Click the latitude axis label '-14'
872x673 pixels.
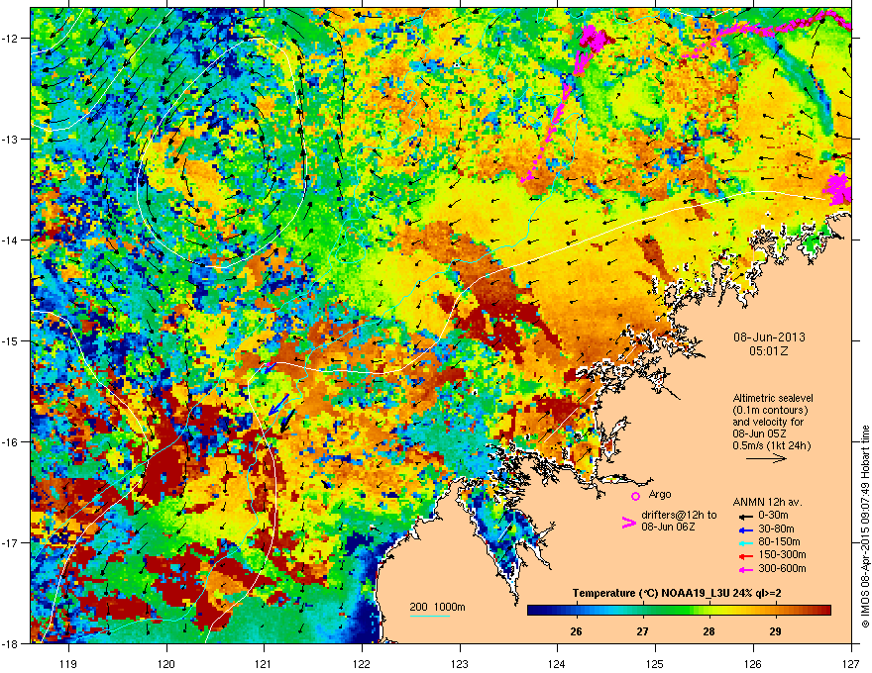(x=10, y=240)
